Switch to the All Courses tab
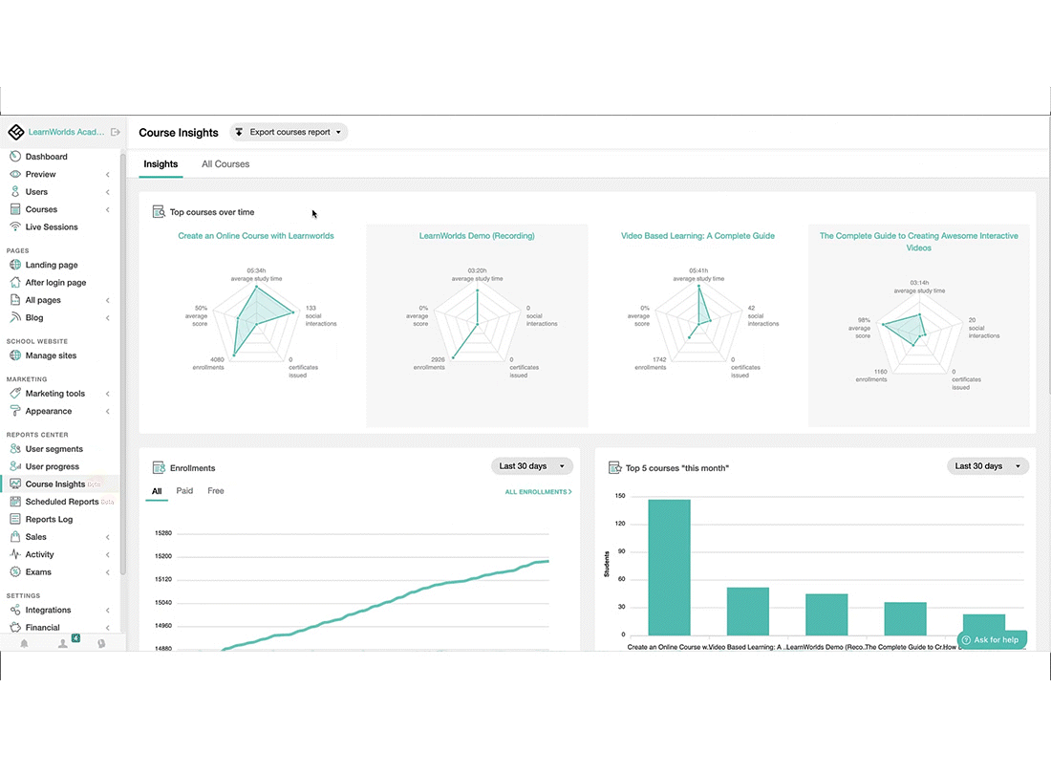The width and height of the screenshot is (1051, 774). click(x=225, y=164)
